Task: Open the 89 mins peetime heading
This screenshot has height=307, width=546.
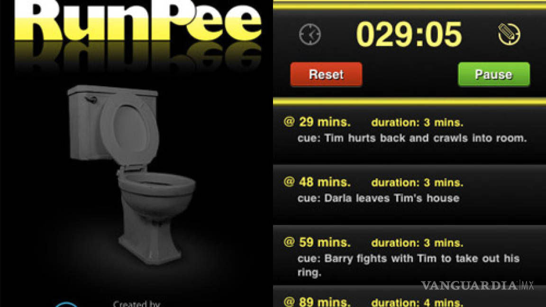Action: pyautogui.click(x=317, y=301)
